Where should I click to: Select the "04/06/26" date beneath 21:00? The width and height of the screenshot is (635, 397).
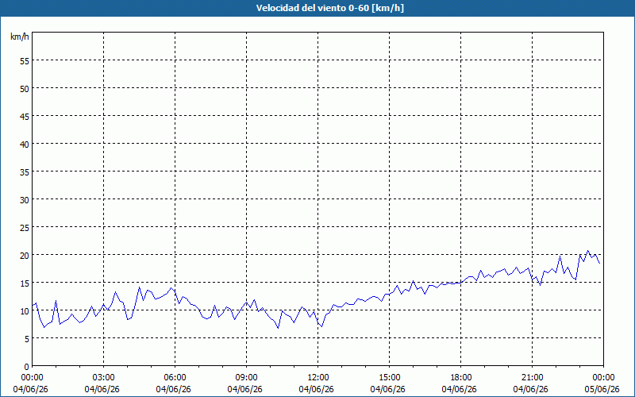tap(530, 389)
